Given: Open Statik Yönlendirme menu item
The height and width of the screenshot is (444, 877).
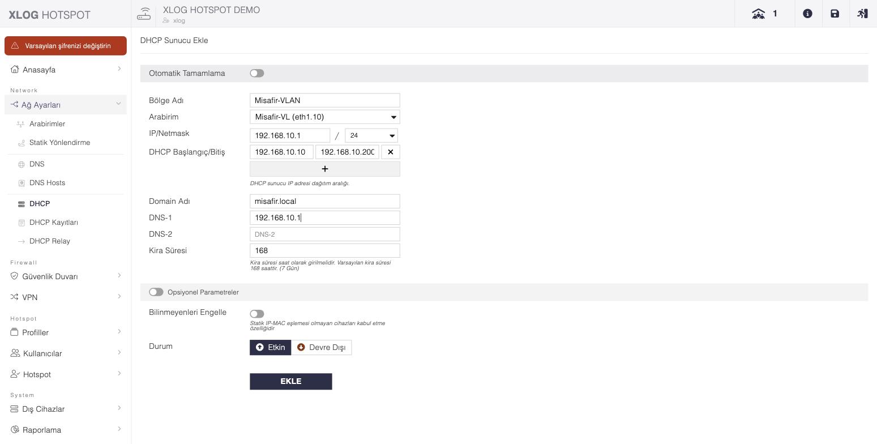Looking at the screenshot, I should [59, 143].
